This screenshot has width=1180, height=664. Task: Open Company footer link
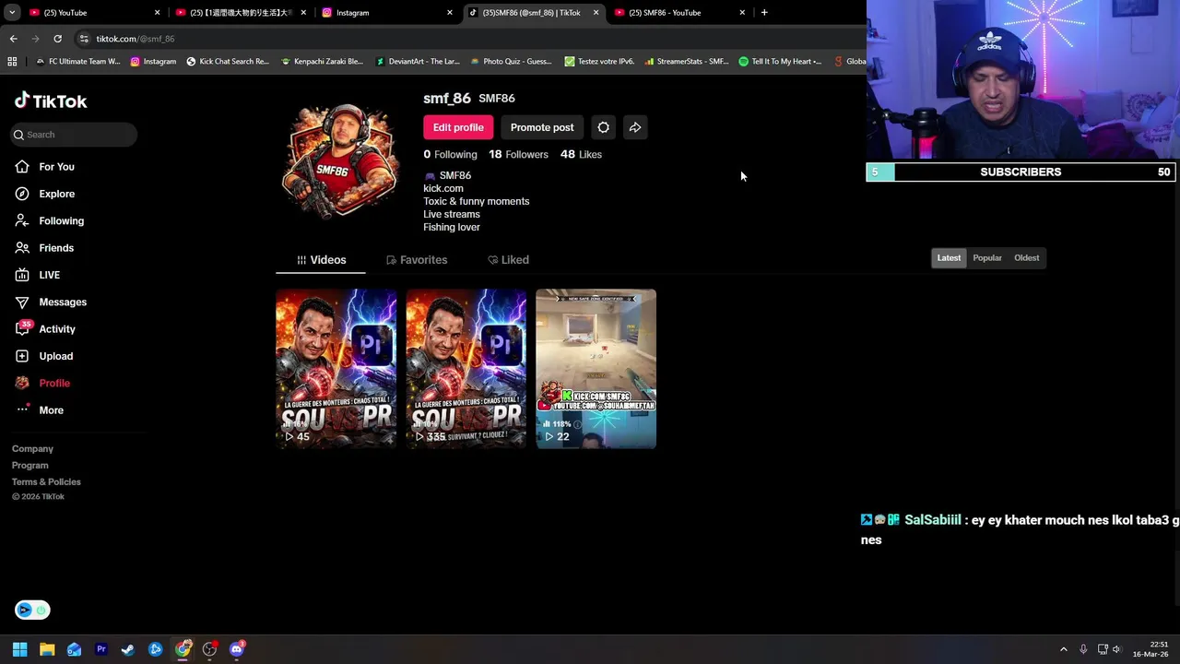pyautogui.click(x=32, y=449)
